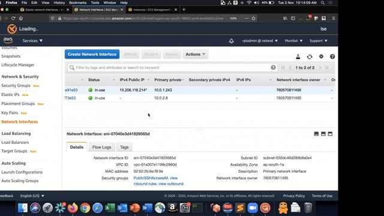Image resolution: width=384 pixels, height=216 pixels.
Task: Maximize details pane with third layout icon
Action: [x=330, y=134]
